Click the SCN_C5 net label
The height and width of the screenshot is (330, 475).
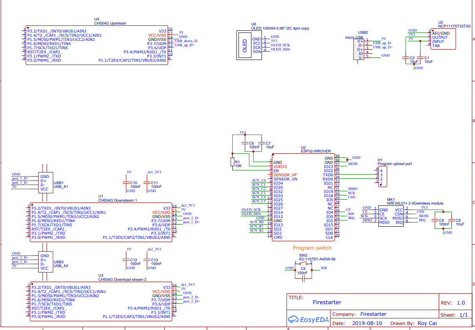point(259,201)
